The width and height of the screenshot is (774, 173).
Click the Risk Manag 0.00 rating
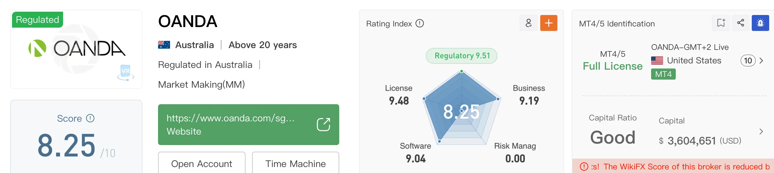[515, 153]
